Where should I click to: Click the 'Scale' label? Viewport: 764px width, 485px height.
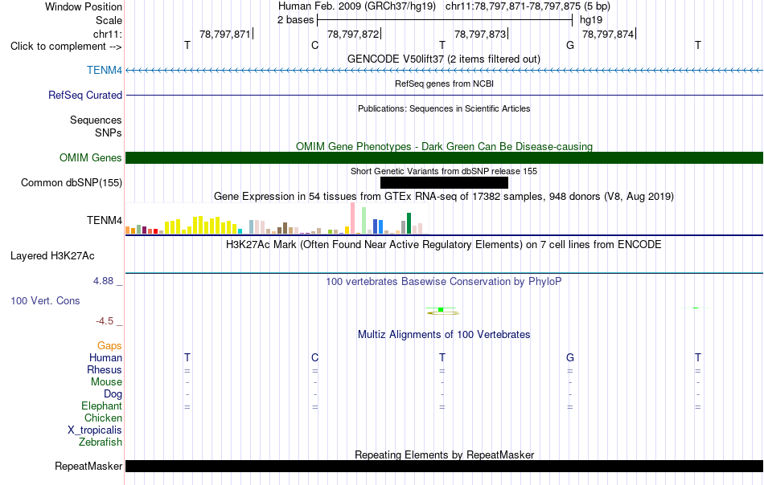pos(109,20)
